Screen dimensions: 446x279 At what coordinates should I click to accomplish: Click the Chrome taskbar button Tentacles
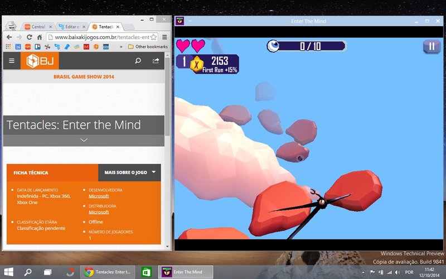(x=108, y=272)
